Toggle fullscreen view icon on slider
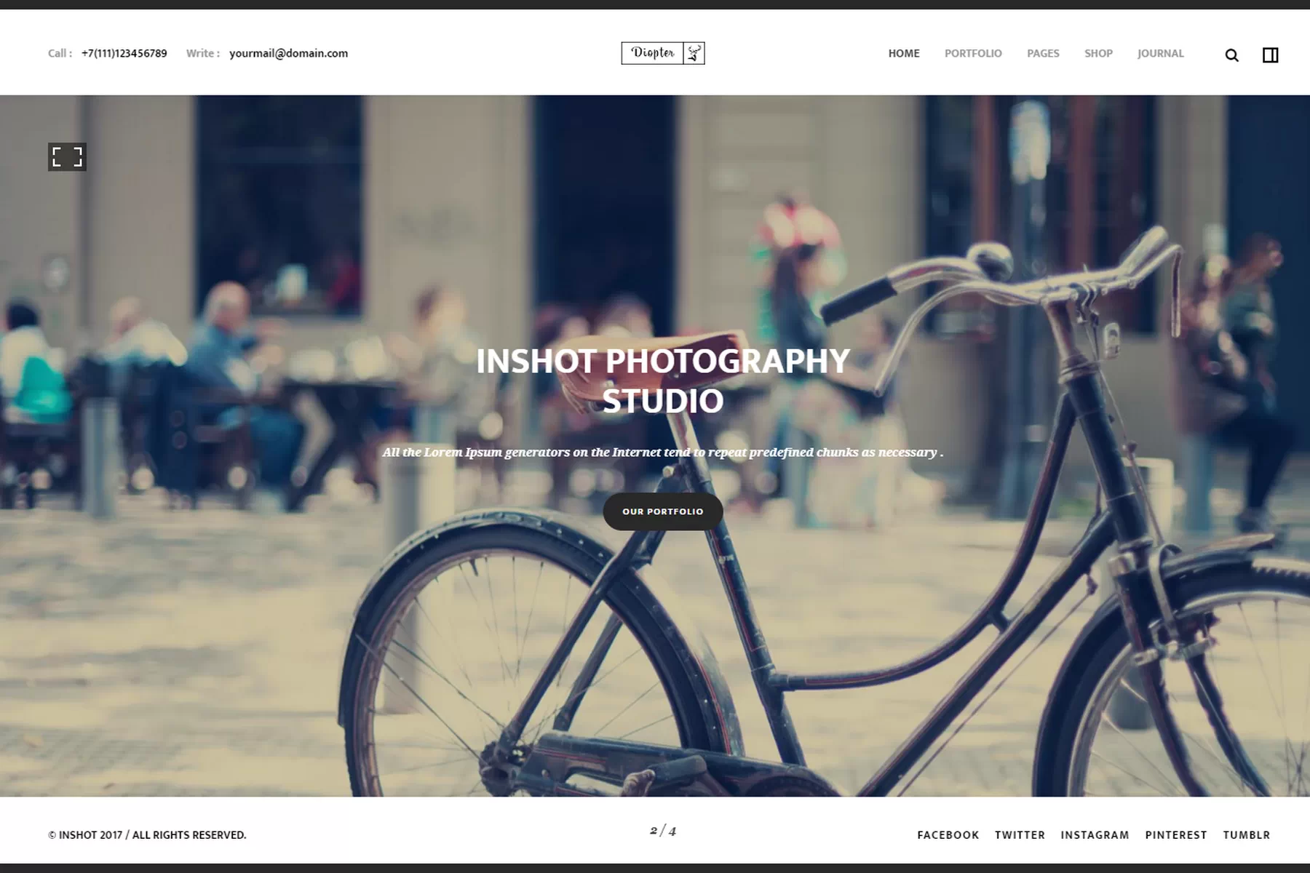1310x873 pixels. (67, 157)
